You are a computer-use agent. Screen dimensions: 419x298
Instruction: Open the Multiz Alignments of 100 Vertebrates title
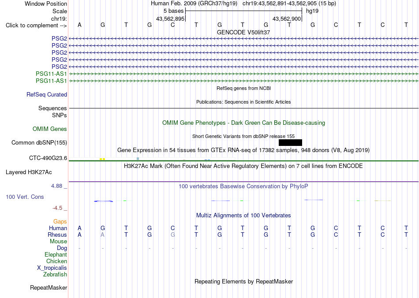[x=243, y=215]
